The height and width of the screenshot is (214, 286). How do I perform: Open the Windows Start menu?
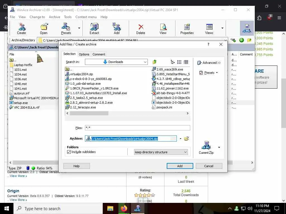(x=7, y=208)
